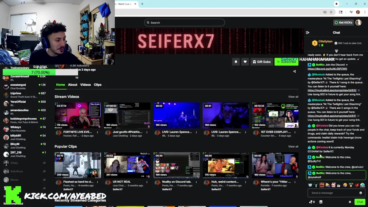Open options menu for Huh, weird content clip
Image resolution: width=368 pixels, height=207 pixels.
point(245,182)
